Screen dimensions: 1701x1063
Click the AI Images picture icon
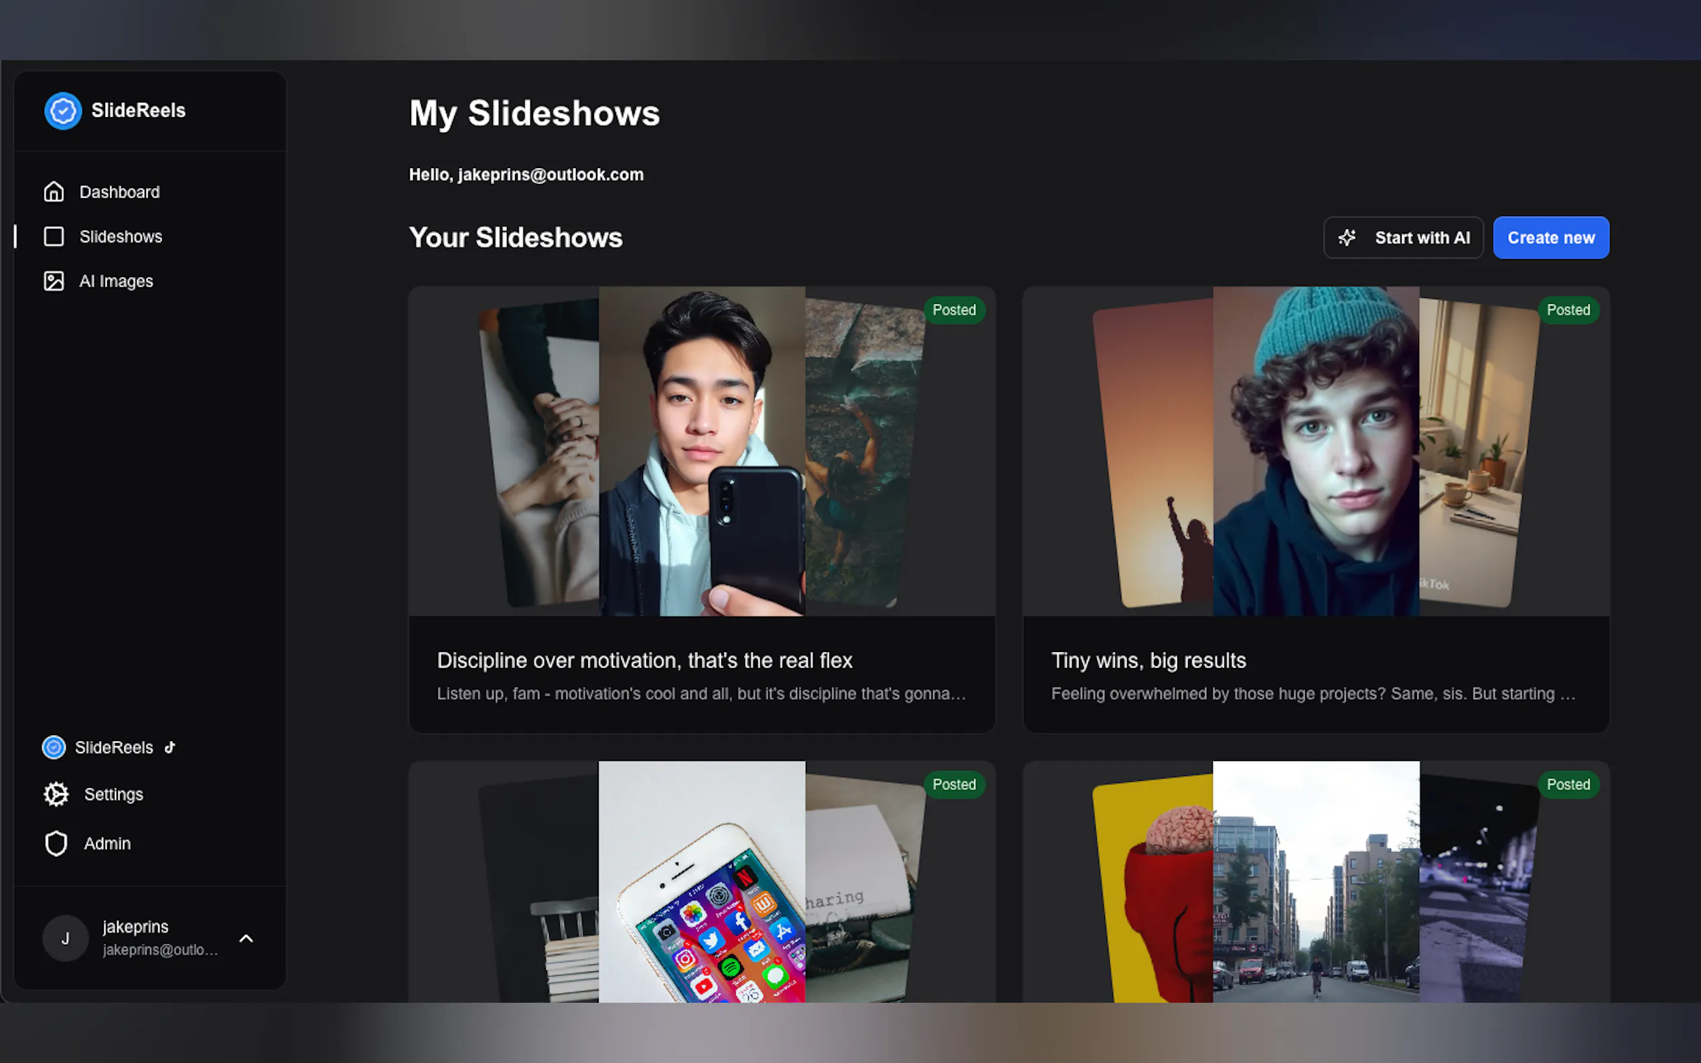coord(54,281)
